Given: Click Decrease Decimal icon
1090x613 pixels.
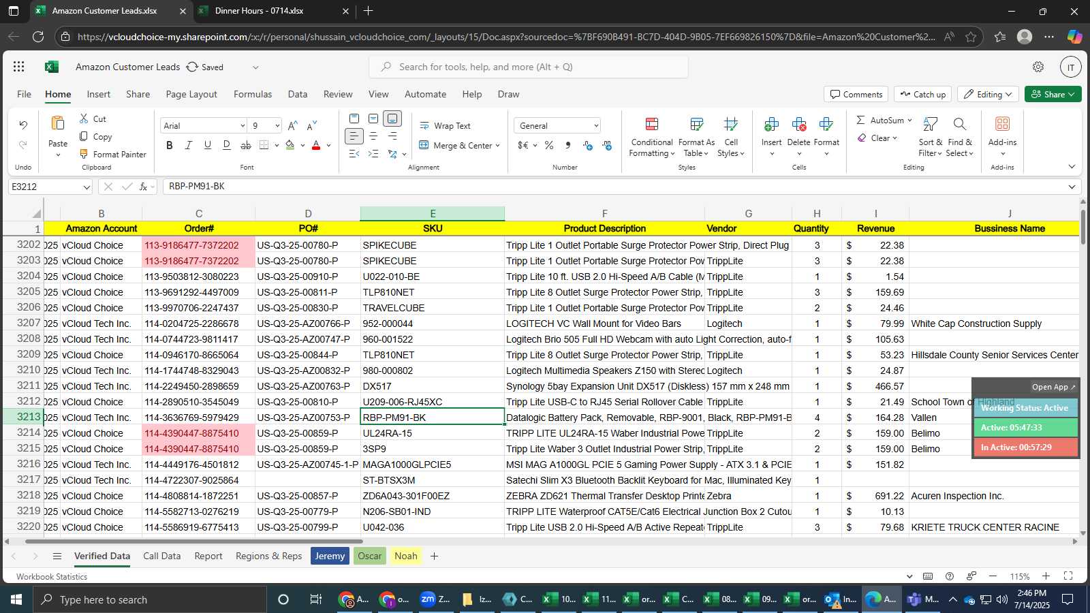Looking at the screenshot, I should (x=607, y=145).
